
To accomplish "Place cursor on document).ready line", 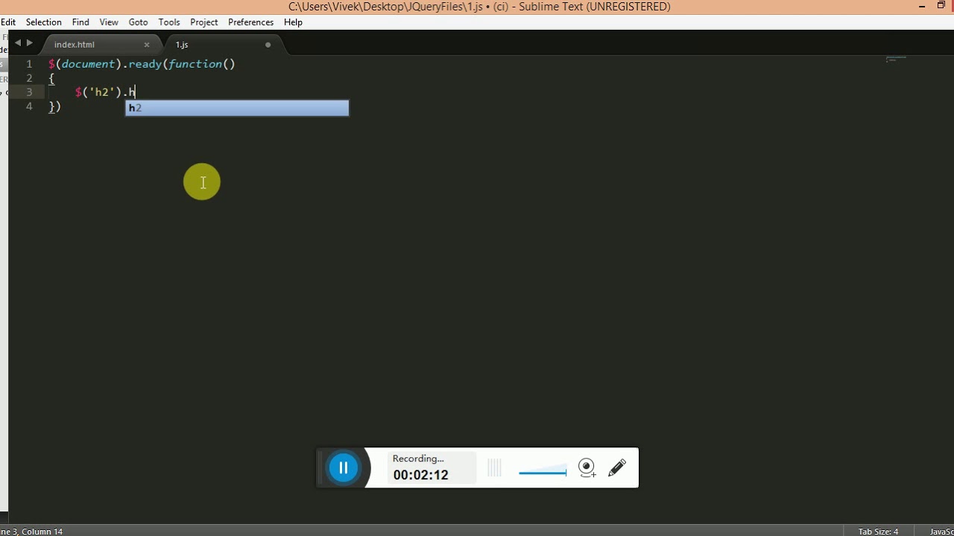I will [x=142, y=64].
